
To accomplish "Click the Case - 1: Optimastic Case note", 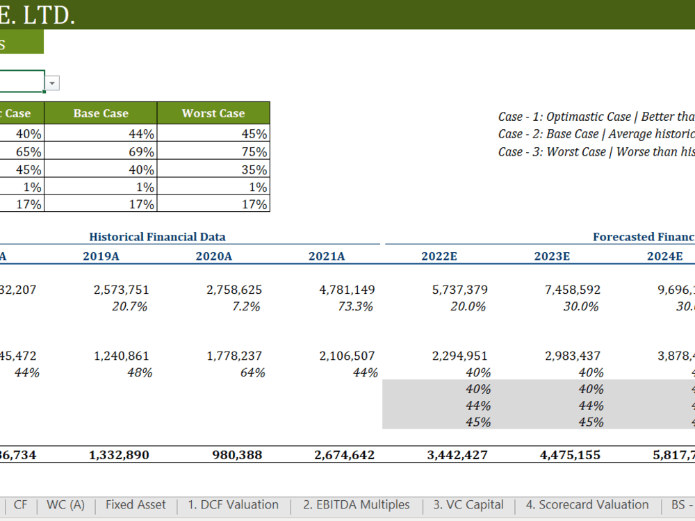I will pyautogui.click(x=596, y=117).
